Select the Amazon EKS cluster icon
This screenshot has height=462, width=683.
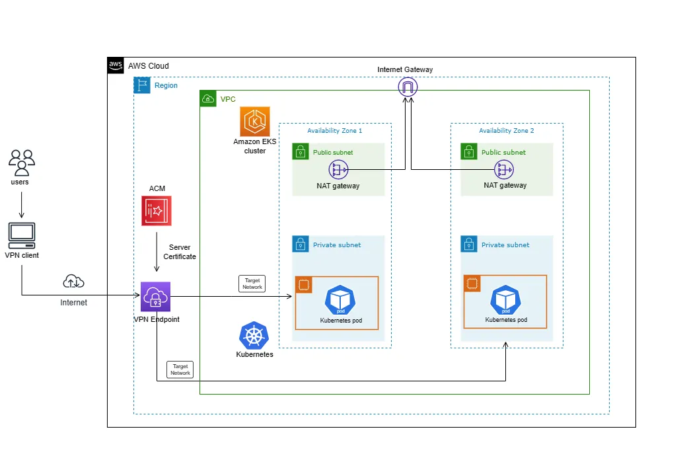(x=254, y=122)
